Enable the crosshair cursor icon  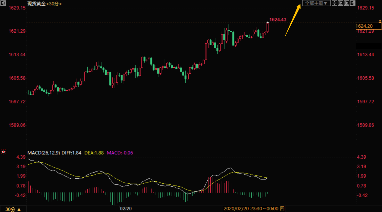pos(334,3)
